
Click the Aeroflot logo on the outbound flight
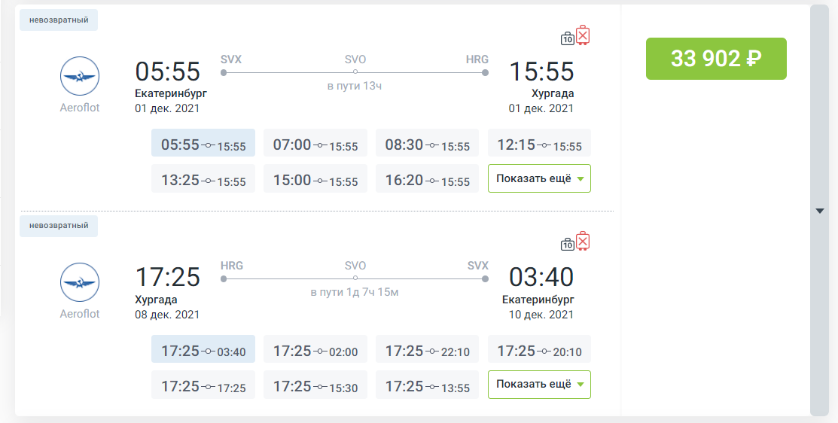80,78
